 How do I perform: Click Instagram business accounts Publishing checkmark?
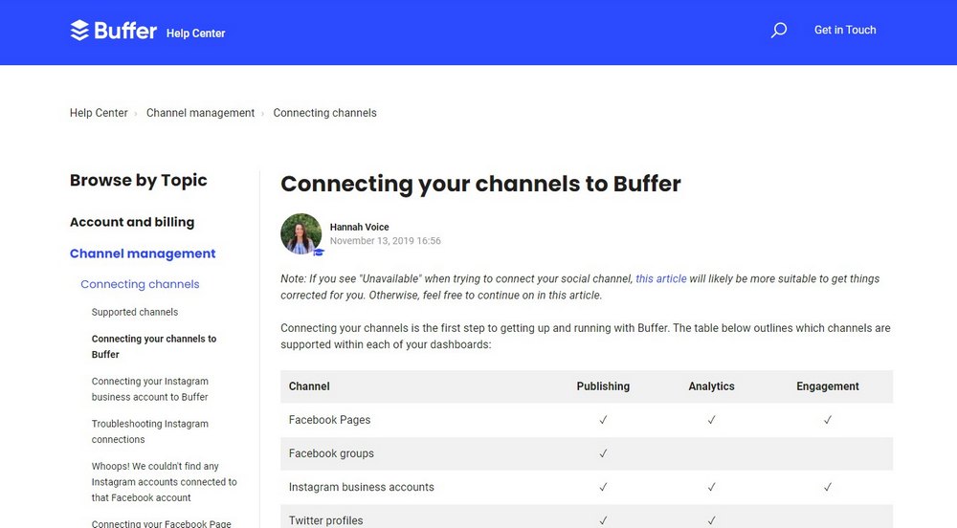(x=603, y=487)
